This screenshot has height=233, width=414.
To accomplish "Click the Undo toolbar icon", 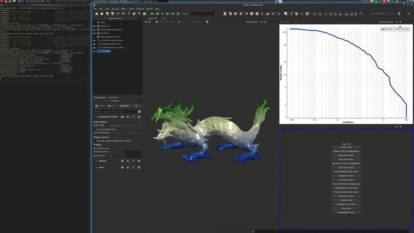I will [x=118, y=14].
